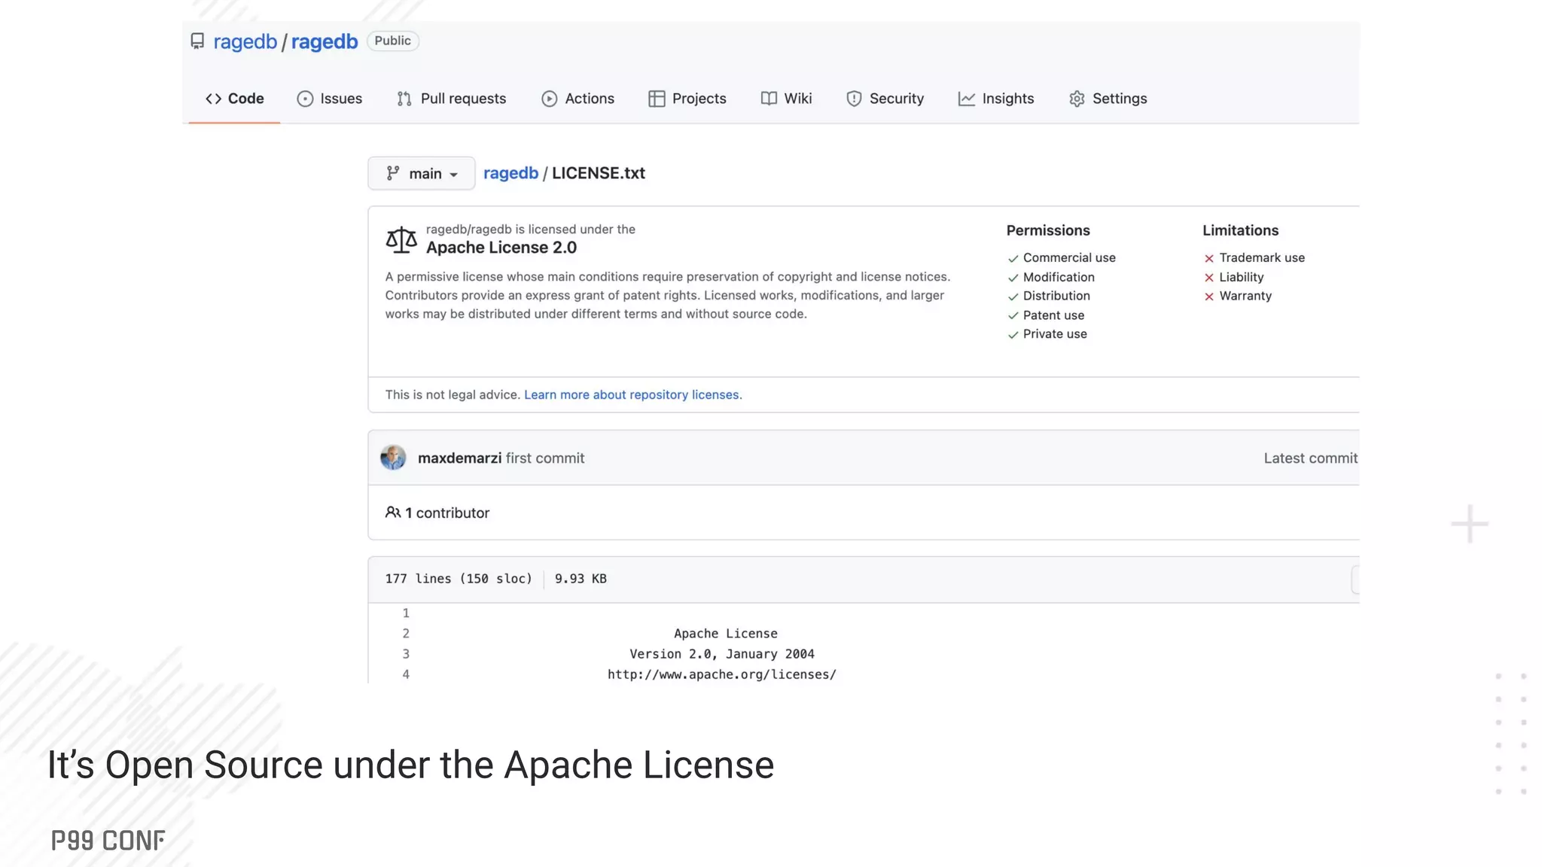Select line number 4
Viewport: 1542px width, 867px height.
406,674
